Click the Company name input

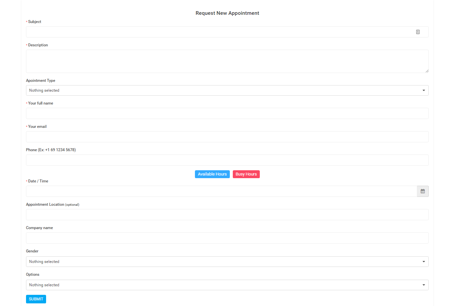227,238
